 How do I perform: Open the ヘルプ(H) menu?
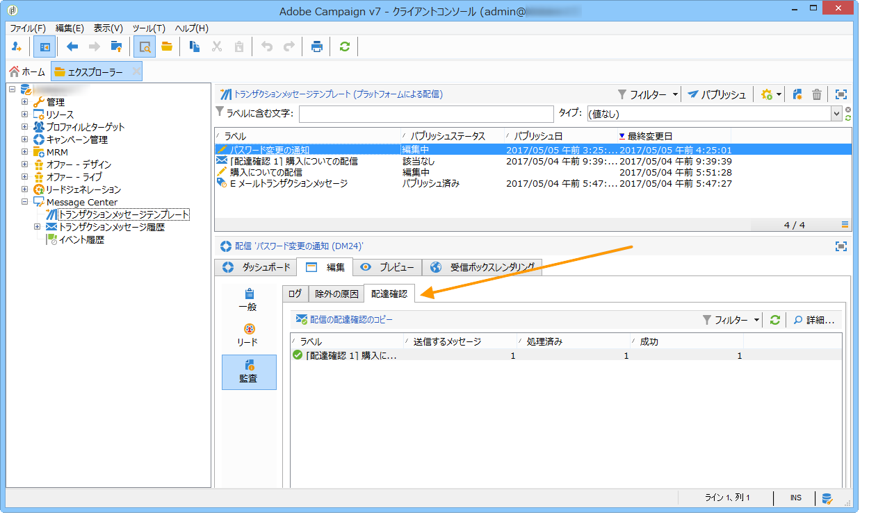point(192,28)
